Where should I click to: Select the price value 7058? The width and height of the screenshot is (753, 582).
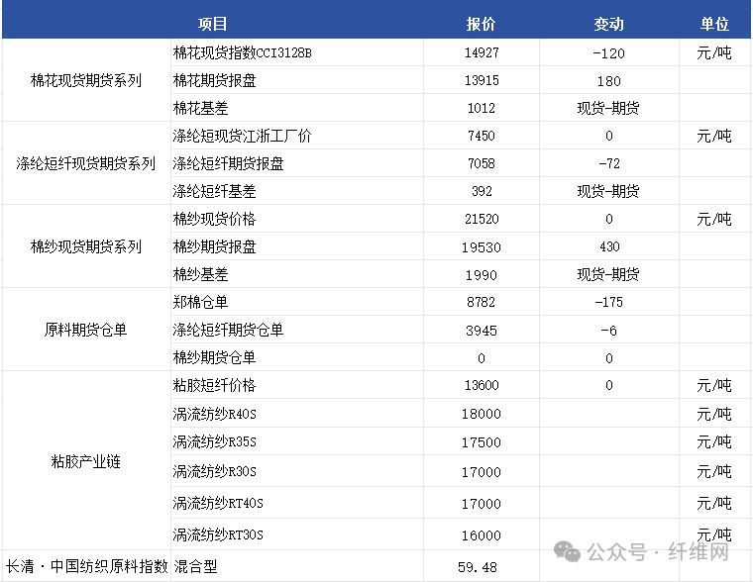pos(482,163)
